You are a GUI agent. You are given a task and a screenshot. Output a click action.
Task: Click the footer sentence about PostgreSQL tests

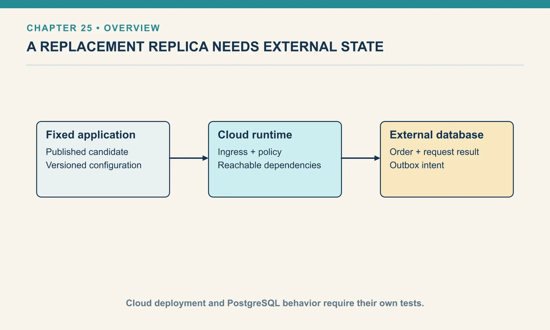pyautogui.click(x=275, y=303)
